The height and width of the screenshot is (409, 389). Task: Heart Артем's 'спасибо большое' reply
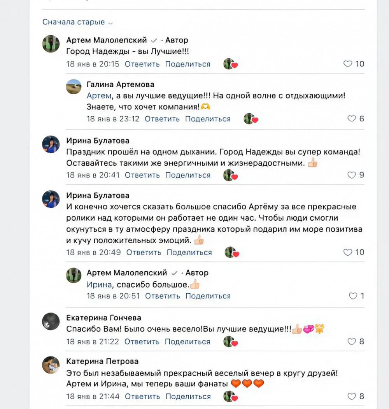[353, 296]
